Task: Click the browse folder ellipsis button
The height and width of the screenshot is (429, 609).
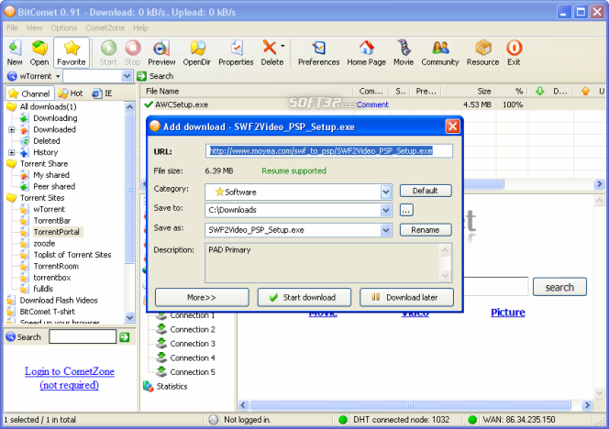Action: (x=406, y=210)
